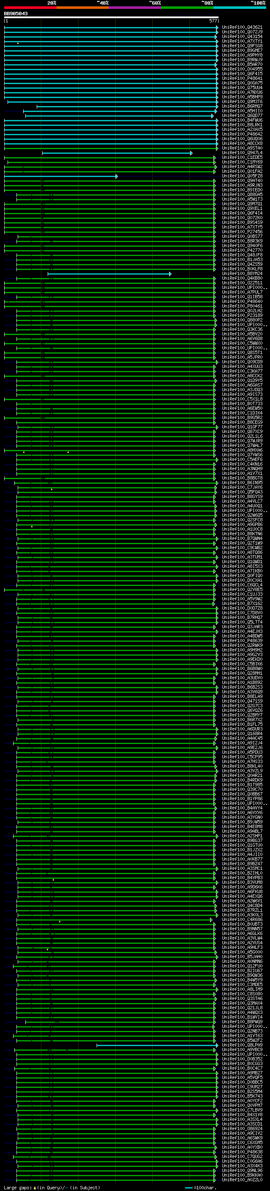The image size is (270, 1191).
Task: Select the label UniRef100_Q09CD9
Action: [x=242, y=362]
